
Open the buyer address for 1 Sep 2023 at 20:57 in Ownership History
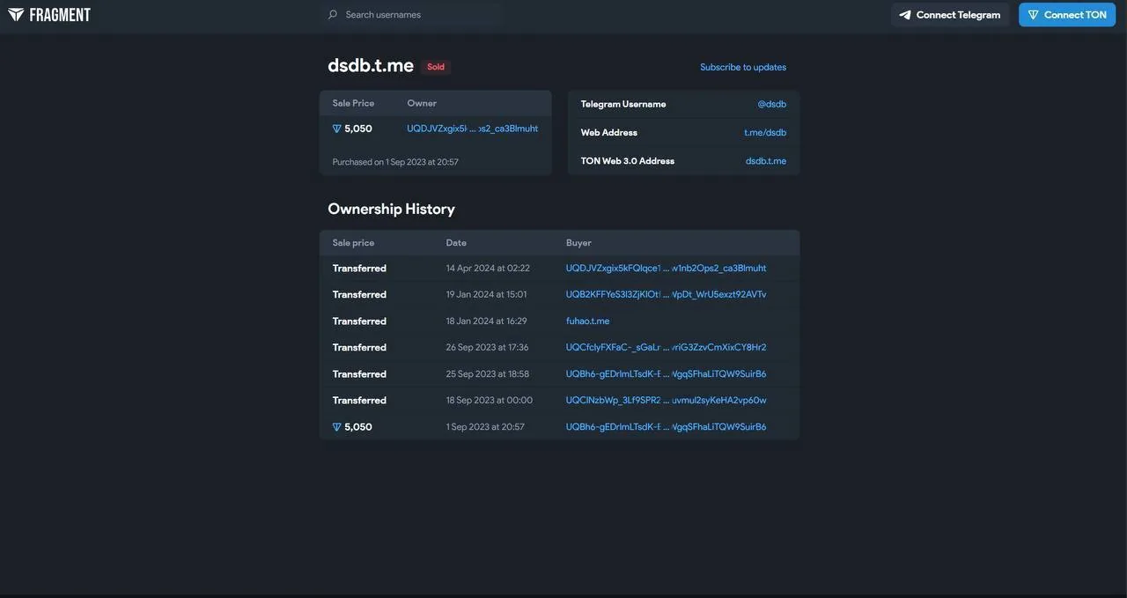point(667,427)
